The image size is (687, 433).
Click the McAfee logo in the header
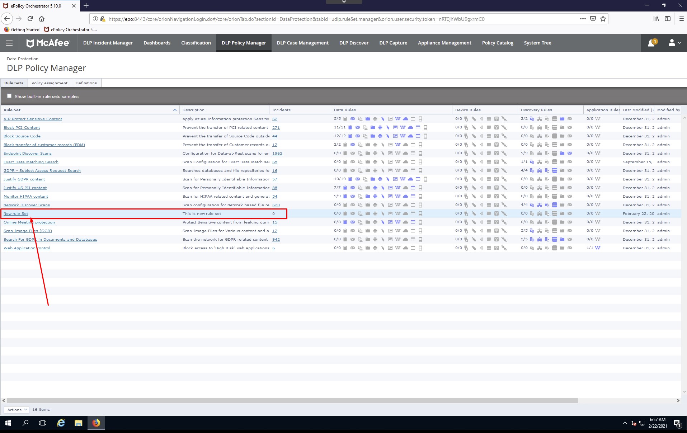coord(48,43)
